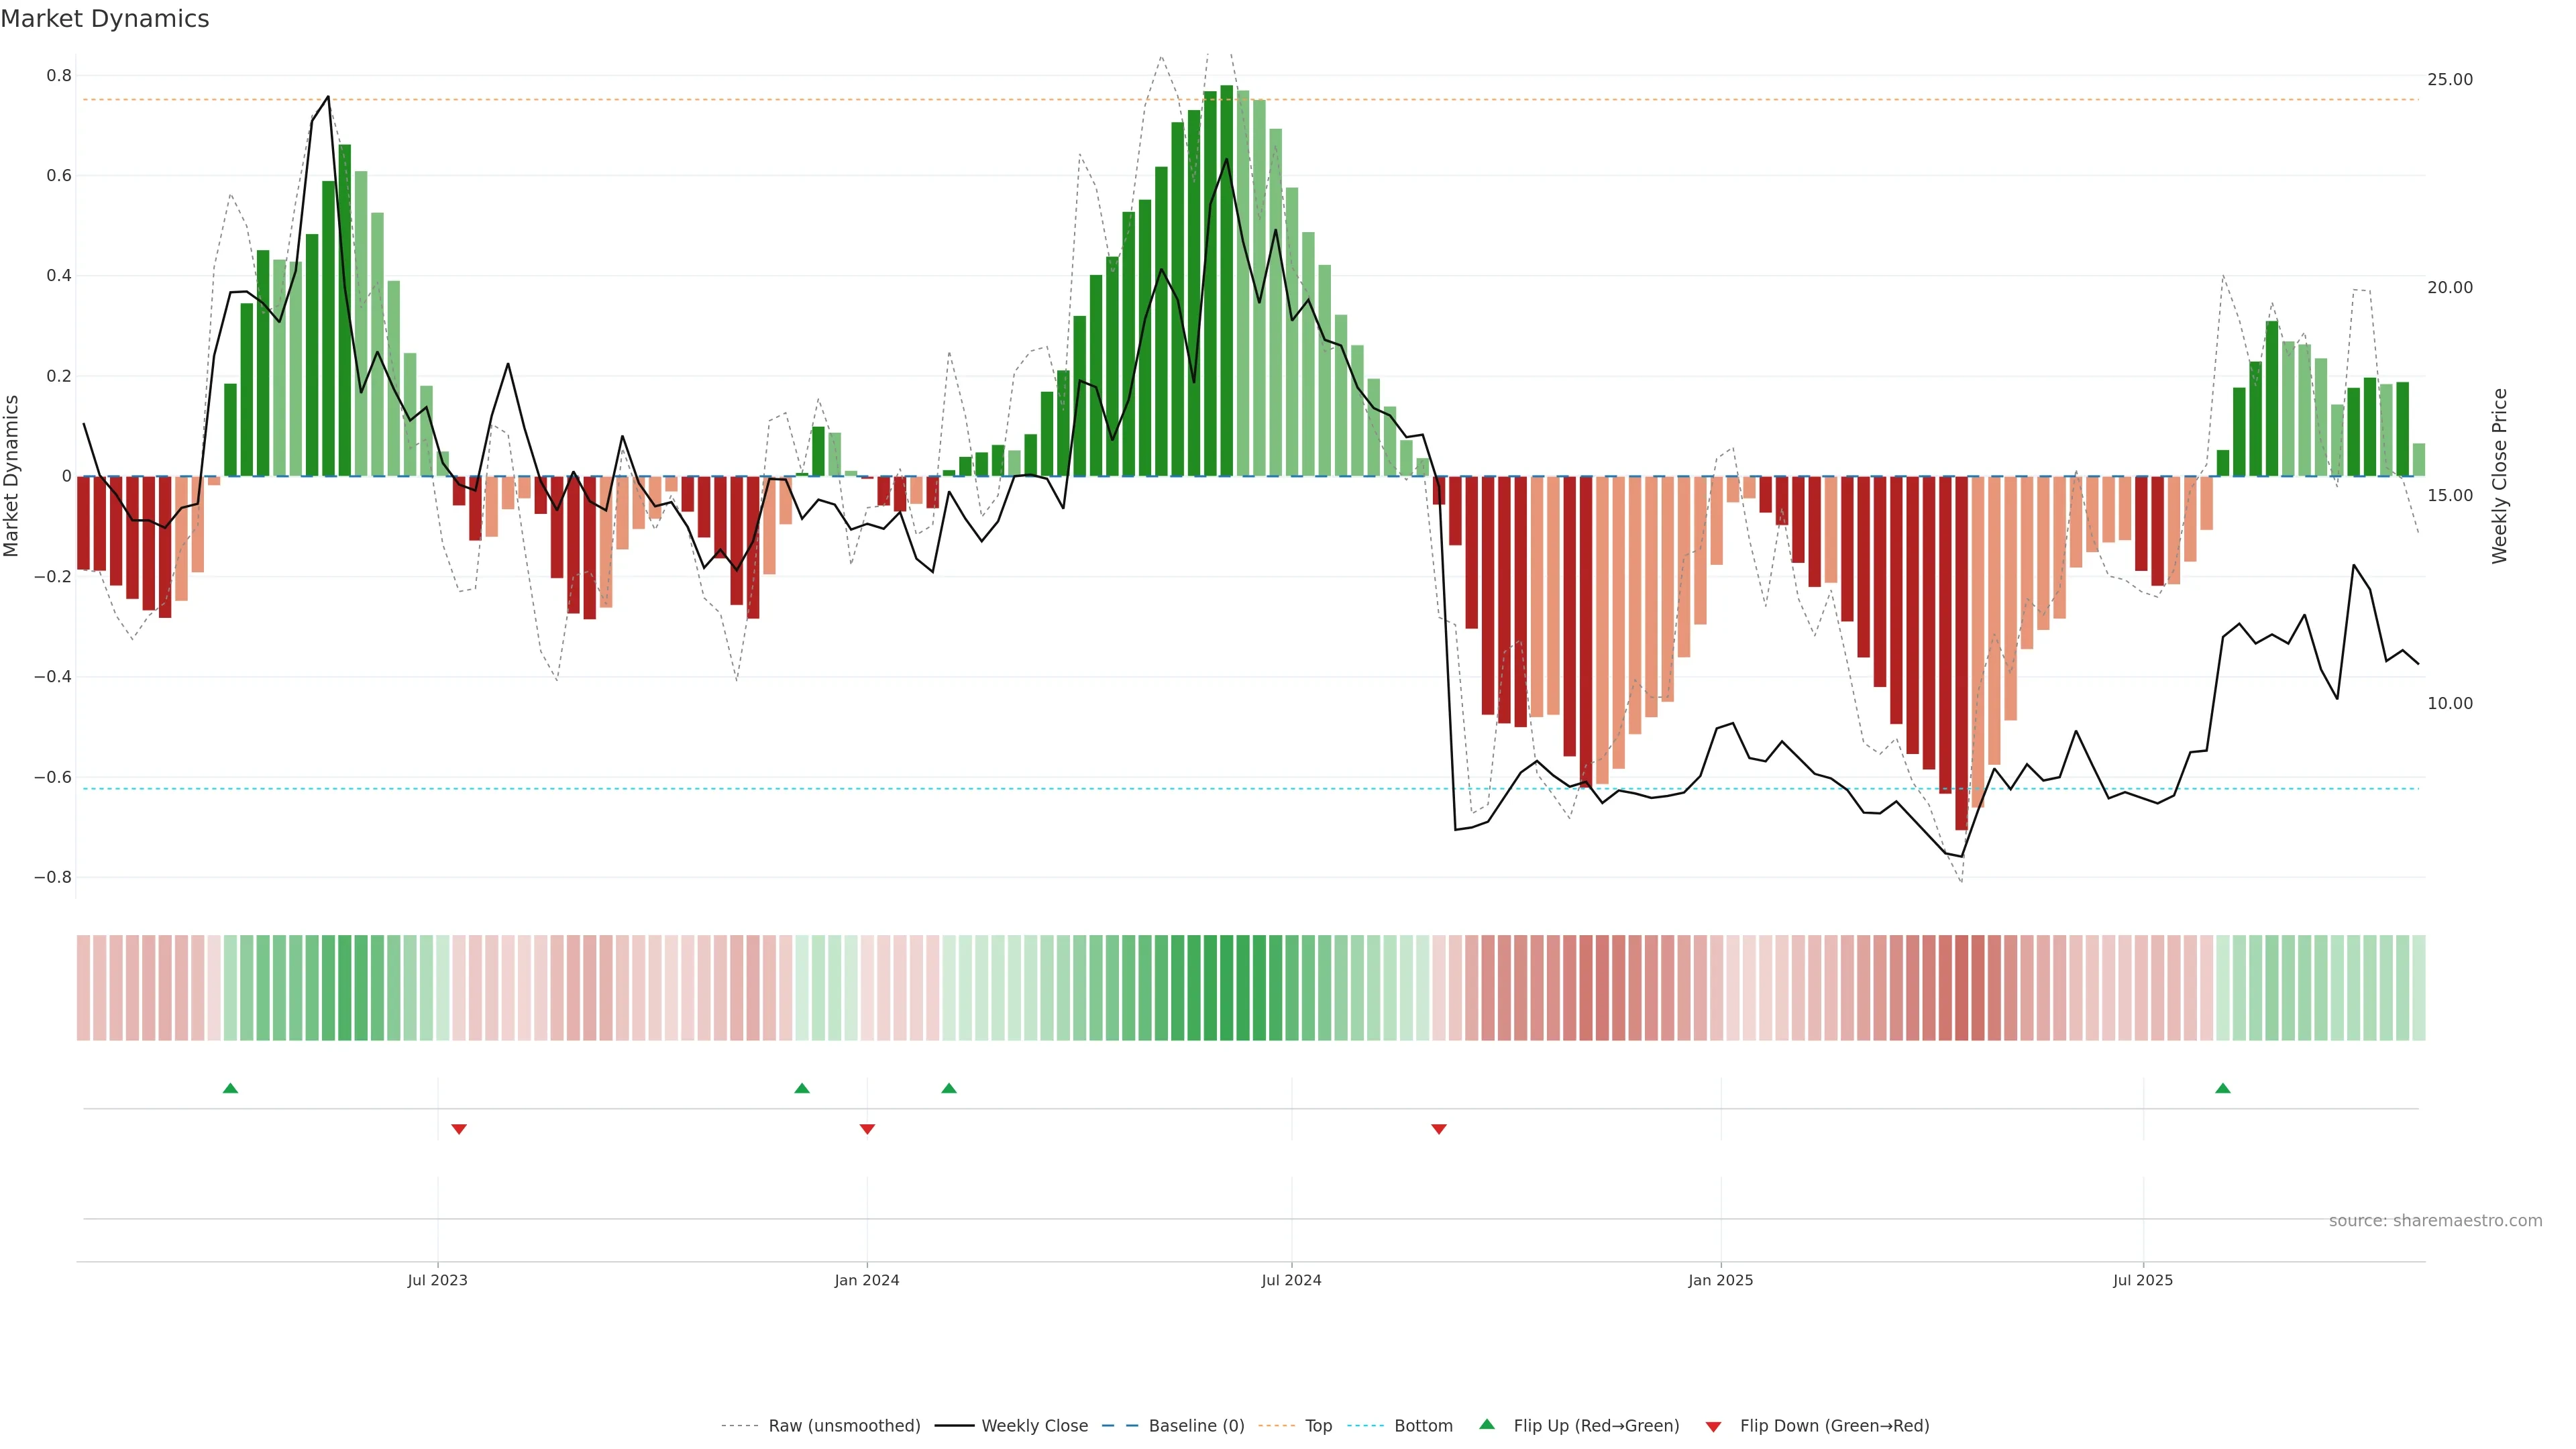The height and width of the screenshot is (1449, 2576).
Task: Click the Weekly Close Price axis title
Action: [2499, 476]
